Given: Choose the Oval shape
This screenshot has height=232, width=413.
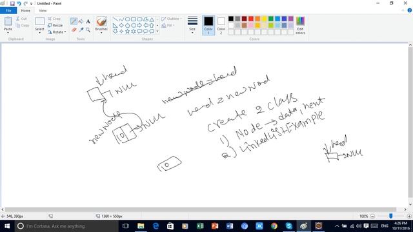Looking at the screenshot, I should tap(128, 19).
